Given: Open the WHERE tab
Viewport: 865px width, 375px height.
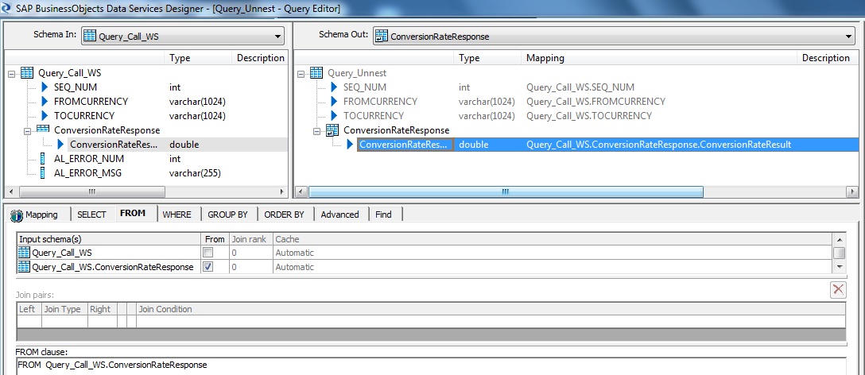Looking at the screenshot, I should [x=176, y=215].
